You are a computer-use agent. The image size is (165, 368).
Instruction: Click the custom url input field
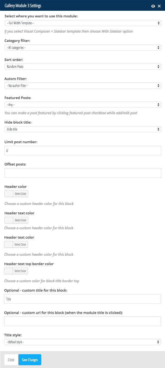pyautogui.click(x=82, y=321)
